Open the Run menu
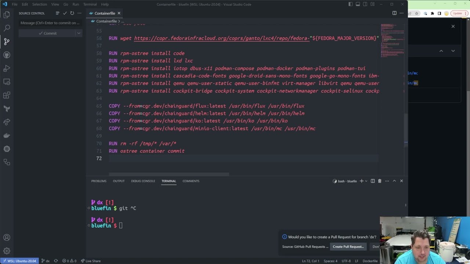The image size is (470, 264). point(76,4)
